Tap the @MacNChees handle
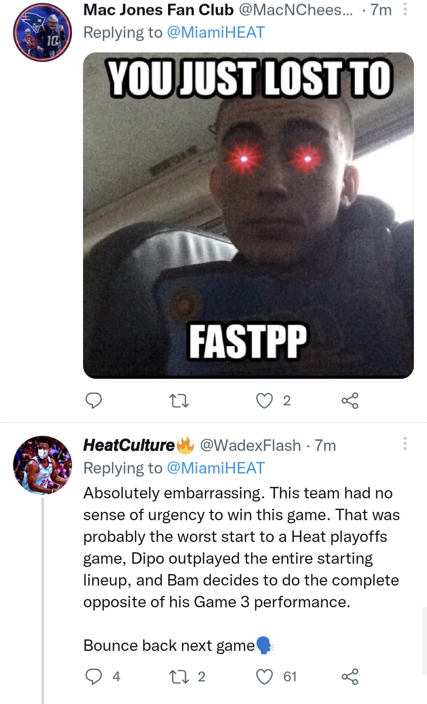The width and height of the screenshot is (427, 704). tap(296, 10)
